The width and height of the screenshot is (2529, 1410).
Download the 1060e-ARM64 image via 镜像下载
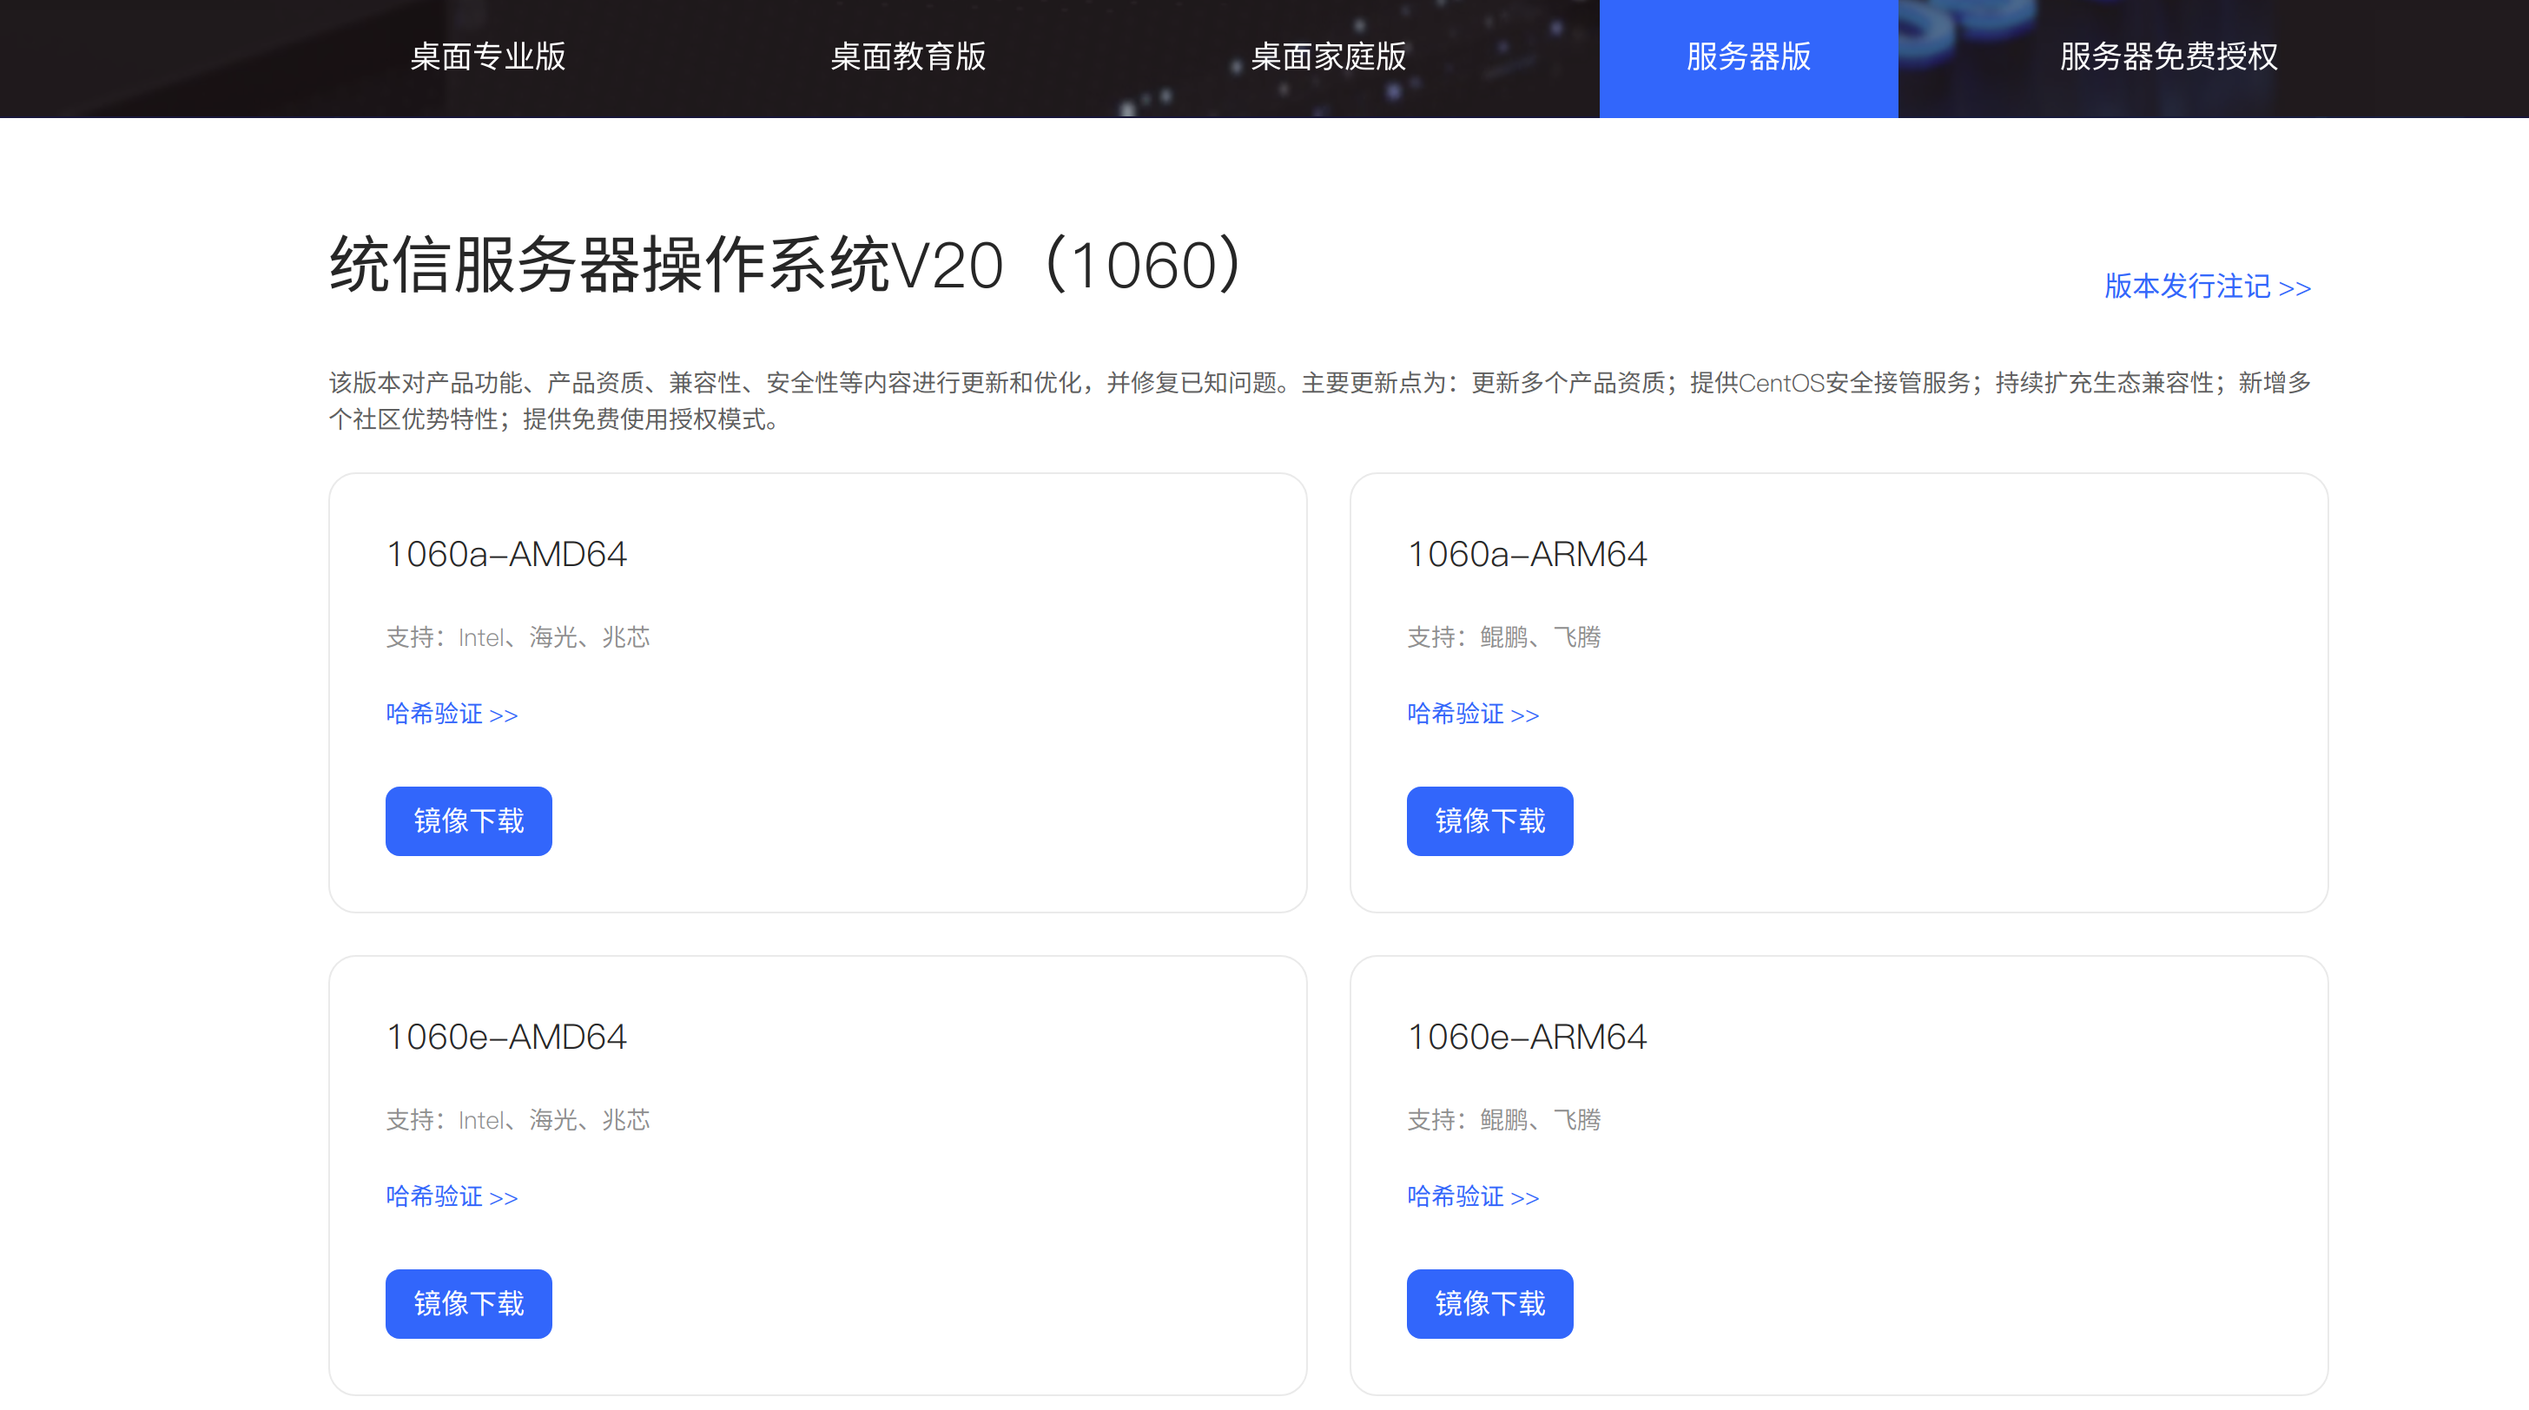pos(1489,1303)
